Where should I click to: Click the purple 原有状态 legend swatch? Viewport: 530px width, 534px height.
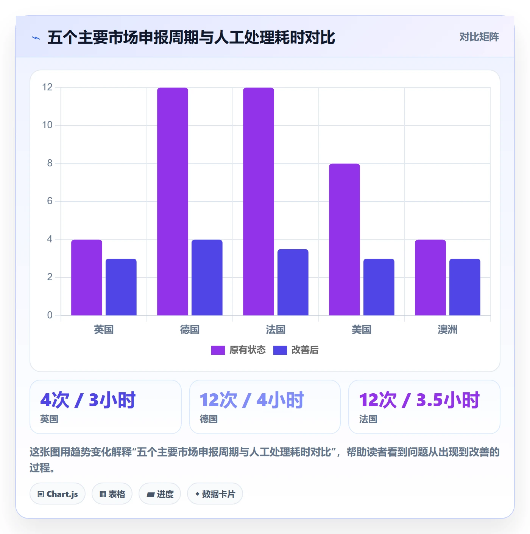click(x=218, y=350)
